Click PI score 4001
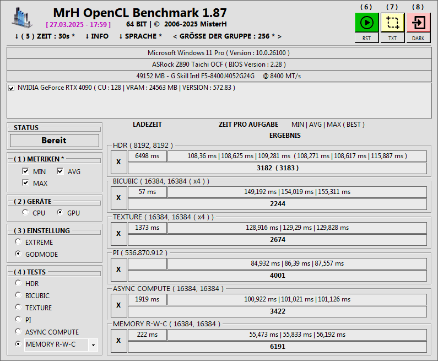The width and height of the screenshot is (438, 361). 277,276
